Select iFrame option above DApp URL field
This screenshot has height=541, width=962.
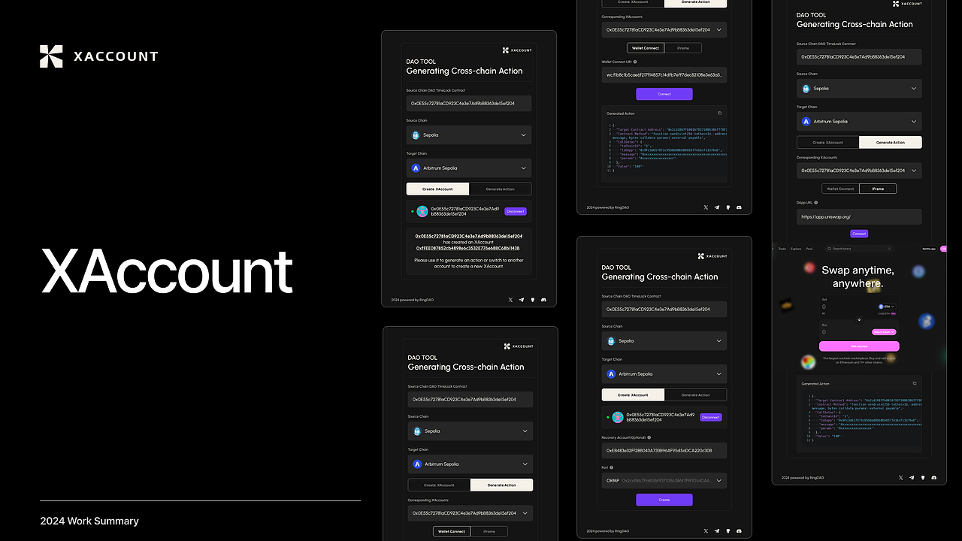click(878, 189)
